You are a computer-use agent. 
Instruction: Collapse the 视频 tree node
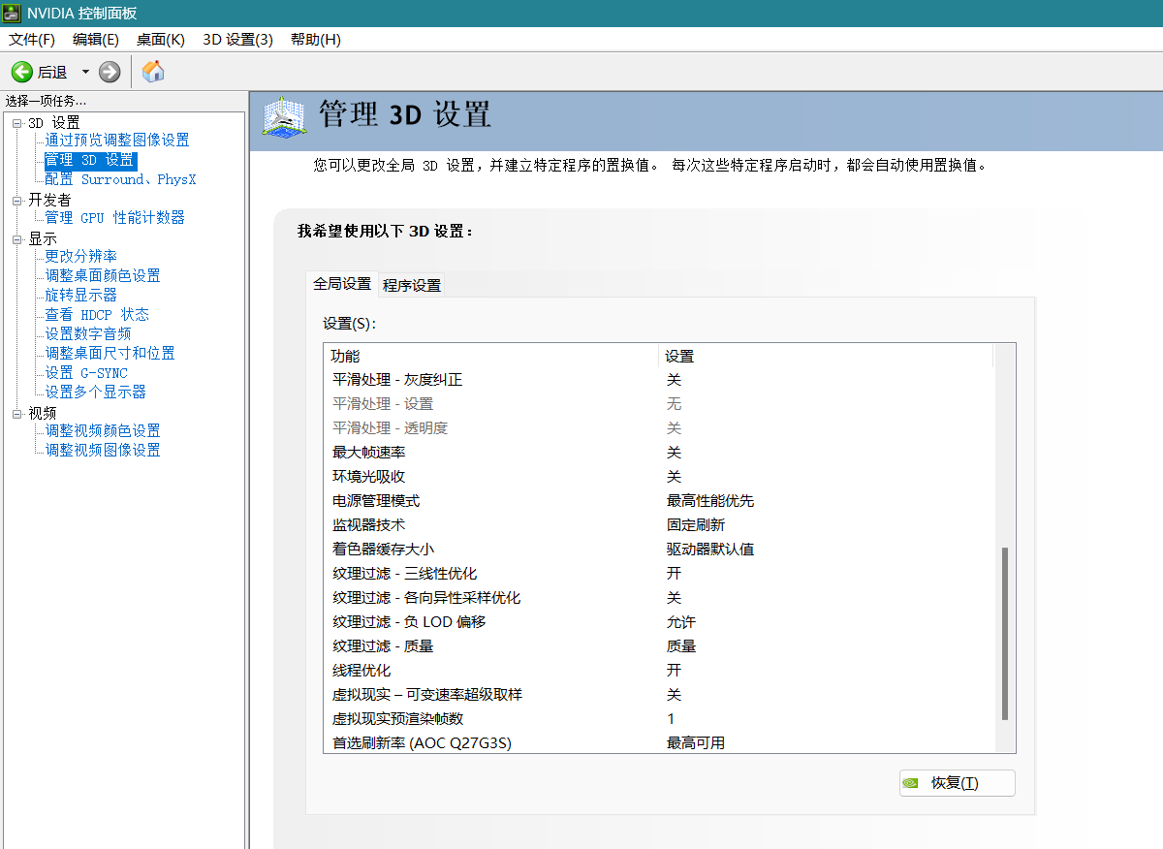17,414
